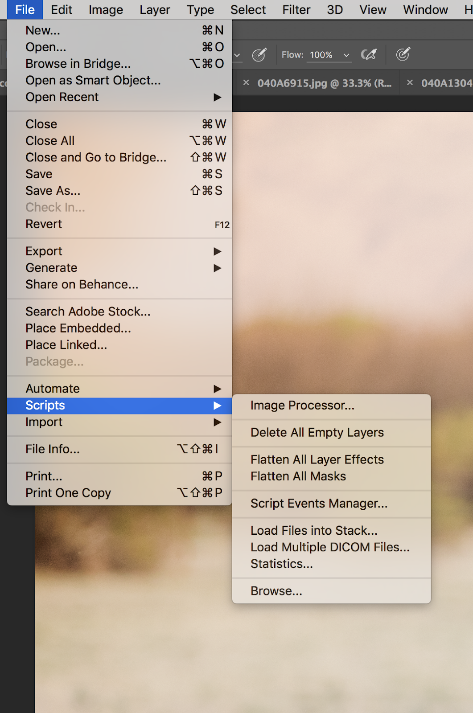Open the Window menu

425,9
